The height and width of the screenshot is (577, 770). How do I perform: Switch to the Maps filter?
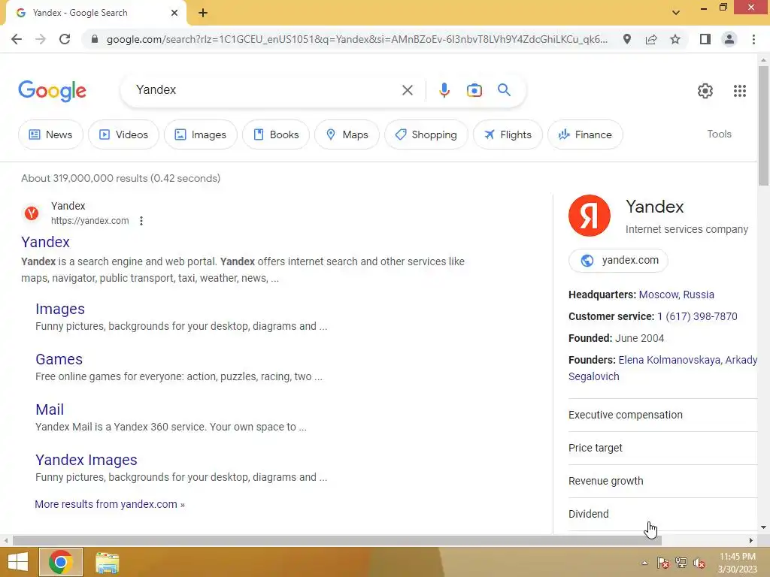[347, 134]
